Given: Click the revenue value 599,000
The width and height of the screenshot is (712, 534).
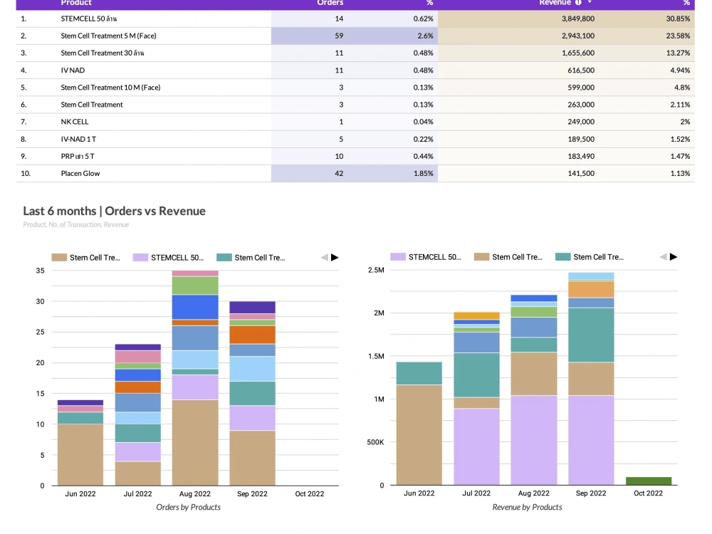Looking at the screenshot, I should 581,88.
